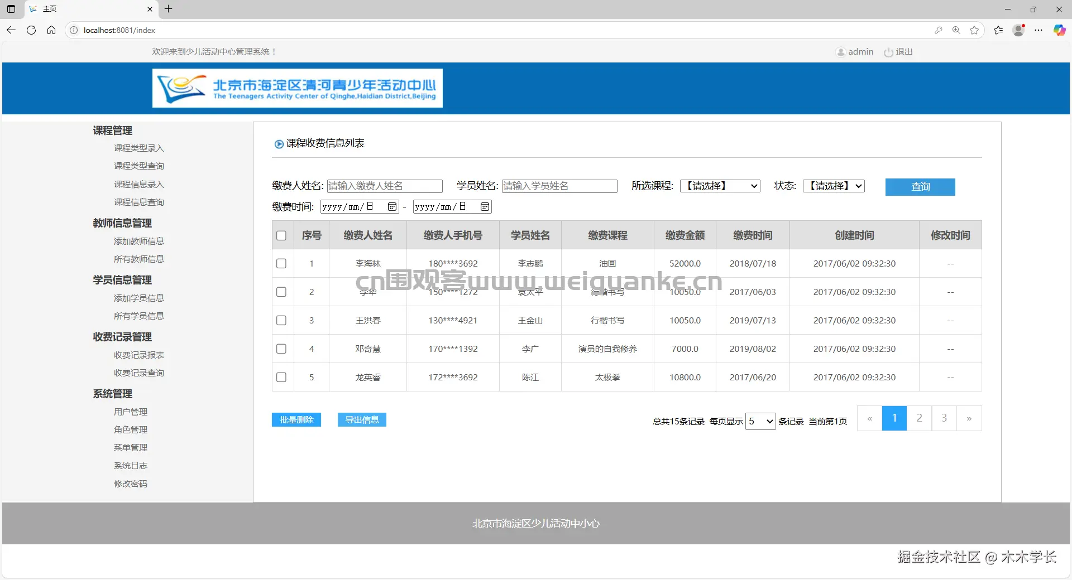
Task: Check the row for 李海林
Action: point(281,263)
